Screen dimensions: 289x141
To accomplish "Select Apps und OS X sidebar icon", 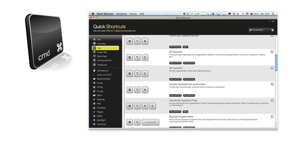I will pyautogui.click(x=94, y=75).
